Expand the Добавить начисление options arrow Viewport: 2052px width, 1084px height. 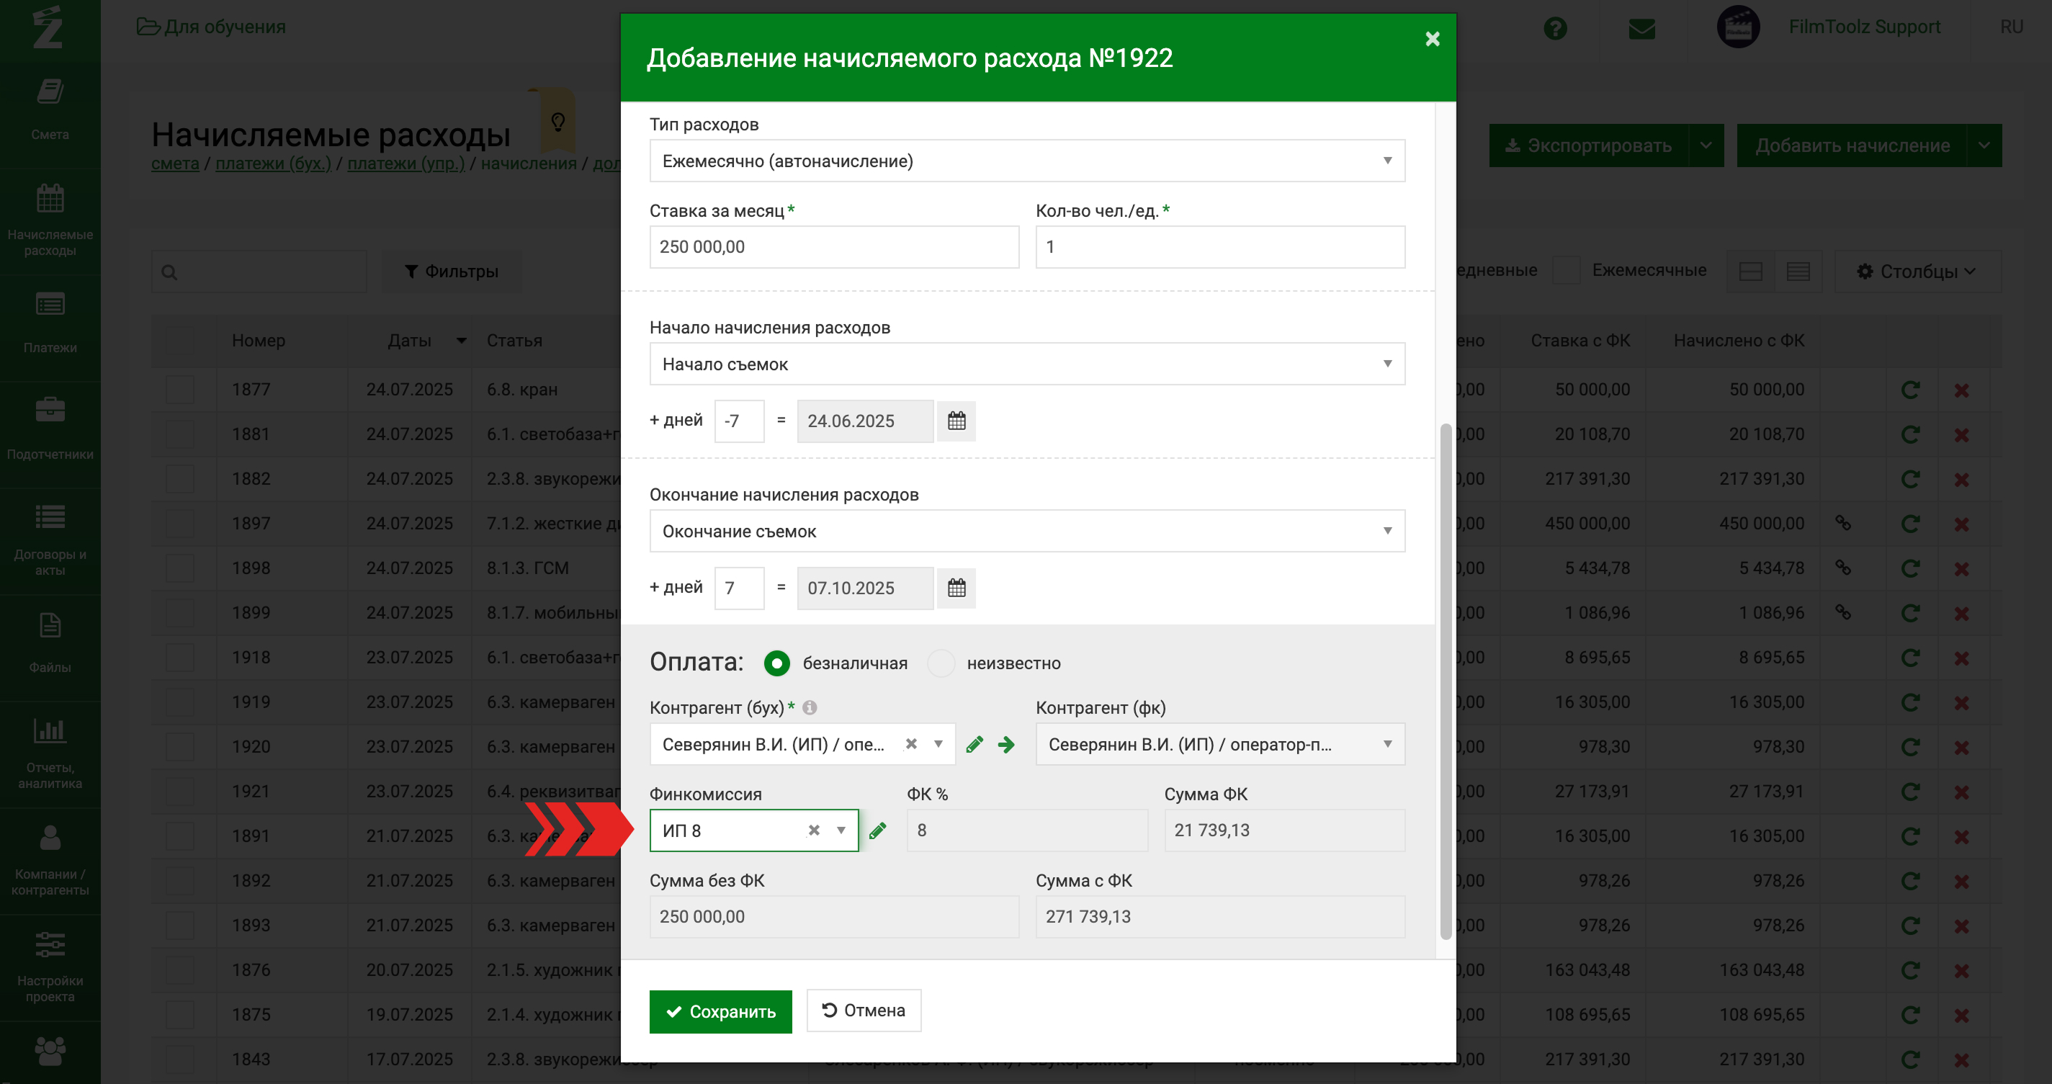(x=1984, y=145)
